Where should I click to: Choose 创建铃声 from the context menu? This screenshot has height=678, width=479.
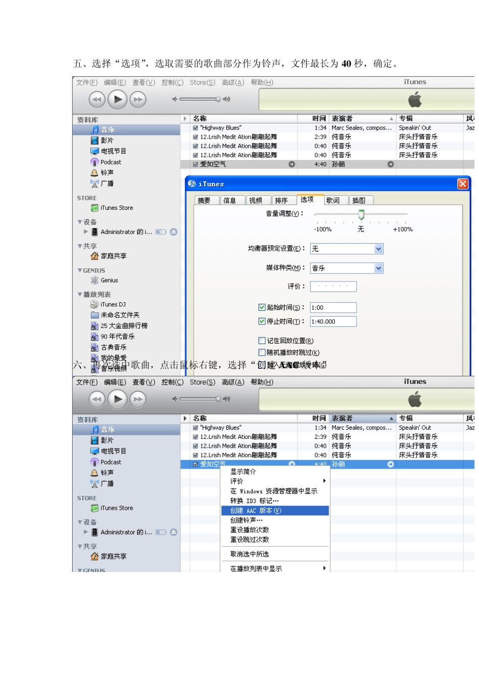[x=275, y=520]
